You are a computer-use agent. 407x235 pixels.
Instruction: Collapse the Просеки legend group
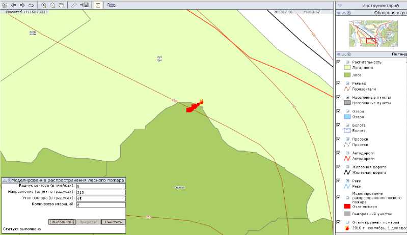(x=347, y=139)
